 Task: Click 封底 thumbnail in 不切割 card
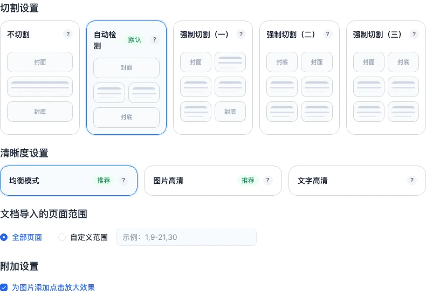click(40, 112)
